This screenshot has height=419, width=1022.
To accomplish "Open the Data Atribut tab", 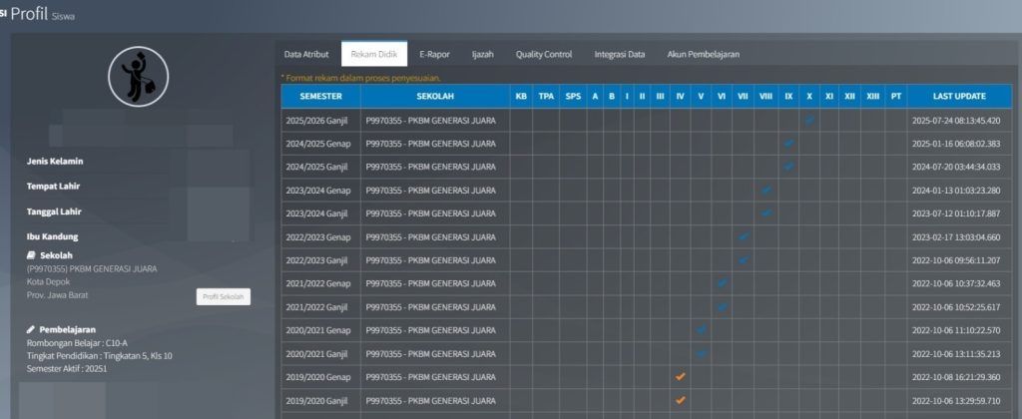I will tap(306, 55).
